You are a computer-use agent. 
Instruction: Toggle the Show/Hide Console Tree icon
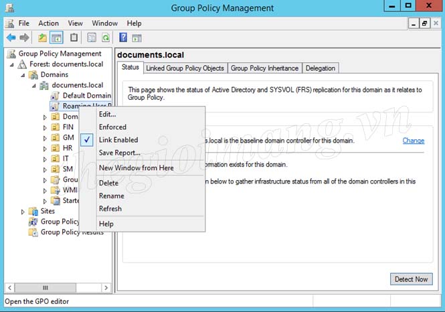pyautogui.click(x=56, y=37)
